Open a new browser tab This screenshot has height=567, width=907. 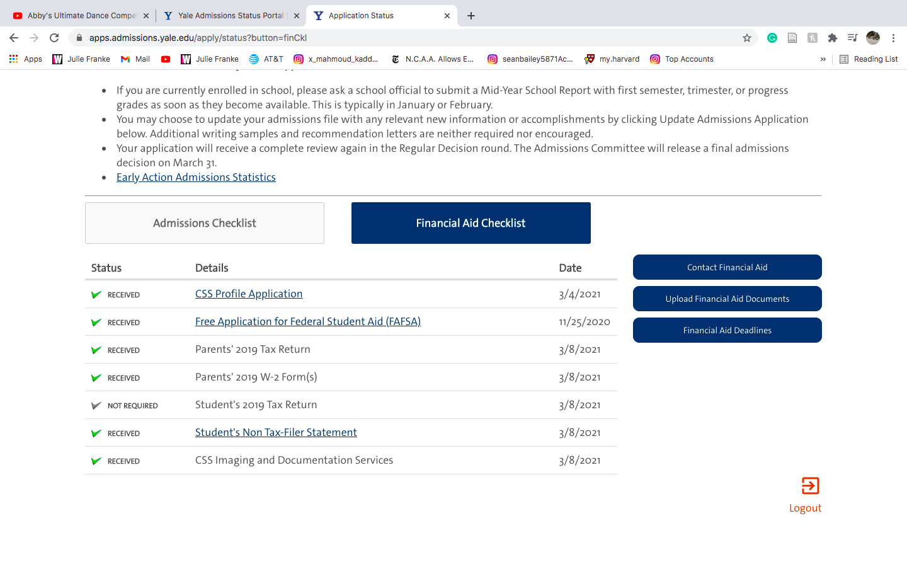pyautogui.click(x=471, y=16)
